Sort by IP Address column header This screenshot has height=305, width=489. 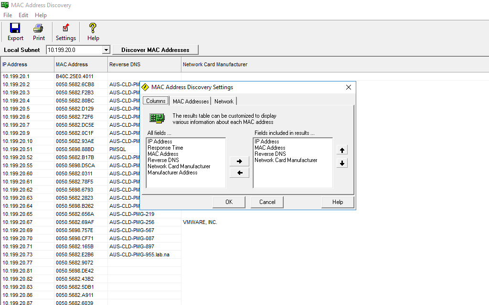click(x=27, y=64)
